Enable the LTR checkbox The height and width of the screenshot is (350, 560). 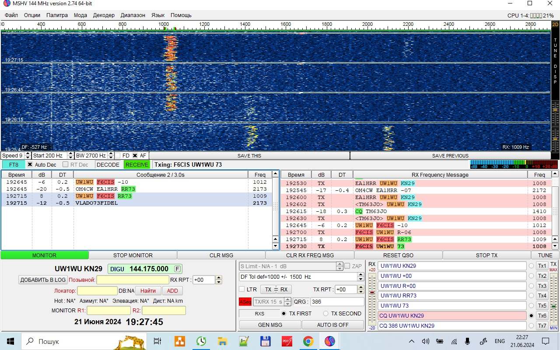tap(241, 289)
